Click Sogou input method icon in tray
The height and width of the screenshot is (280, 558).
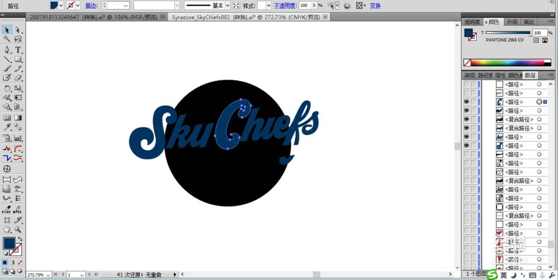point(492,274)
